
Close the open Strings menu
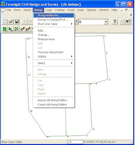[38, 10]
